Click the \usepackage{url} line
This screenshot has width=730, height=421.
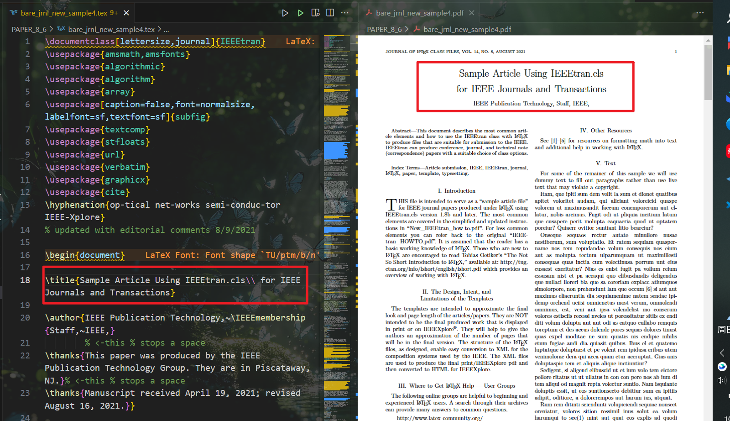pos(85,155)
